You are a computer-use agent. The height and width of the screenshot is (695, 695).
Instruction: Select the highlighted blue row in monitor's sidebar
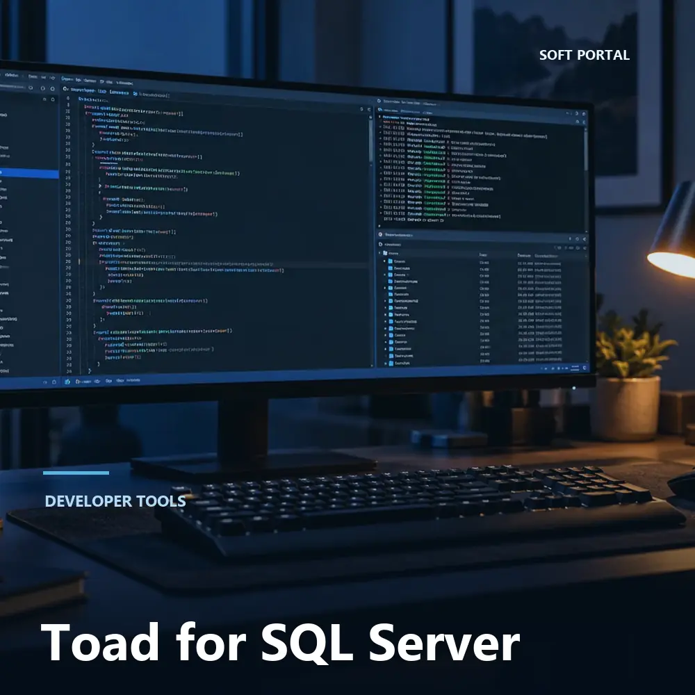[29, 173]
